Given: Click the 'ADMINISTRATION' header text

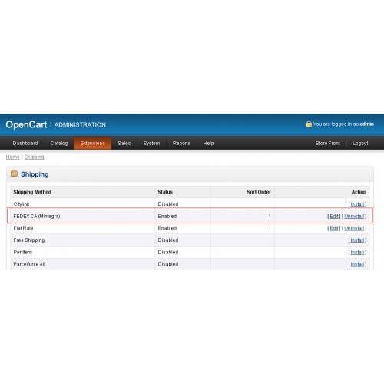Looking at the screenshot, I should click(80, 125).
